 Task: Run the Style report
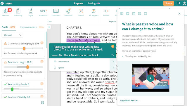point(31,12)
